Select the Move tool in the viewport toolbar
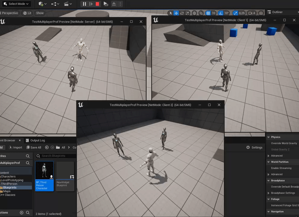The width and height of the screenshot is (299, 217). point(176,13)
